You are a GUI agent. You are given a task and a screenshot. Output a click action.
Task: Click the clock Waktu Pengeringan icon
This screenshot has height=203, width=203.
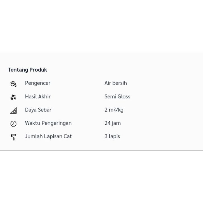pos(13,124)
